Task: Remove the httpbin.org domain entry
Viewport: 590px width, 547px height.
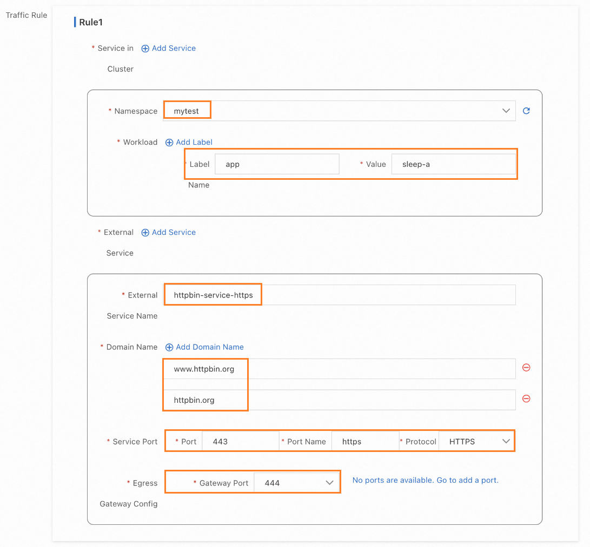Action: coord(526,399)
